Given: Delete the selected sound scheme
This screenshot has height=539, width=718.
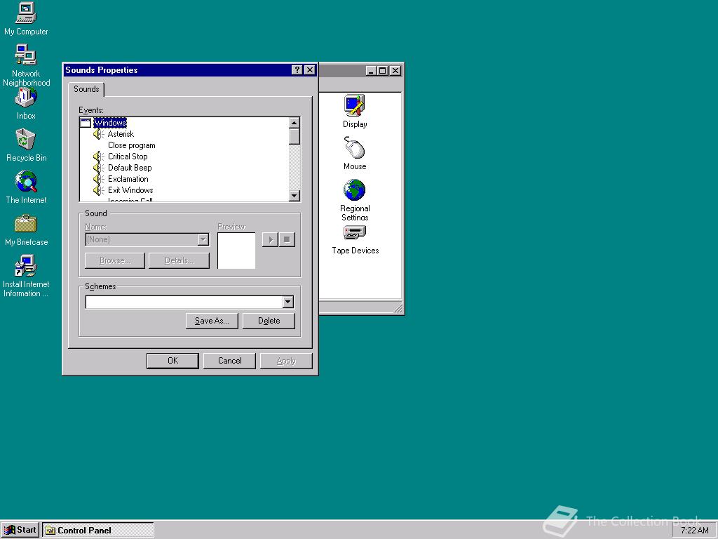Looking at the screenshot, I should [269, 321].
